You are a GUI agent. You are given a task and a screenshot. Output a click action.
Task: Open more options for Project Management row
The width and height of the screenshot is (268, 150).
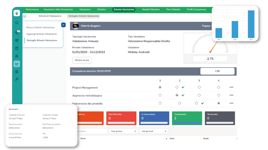click(231, 87)
